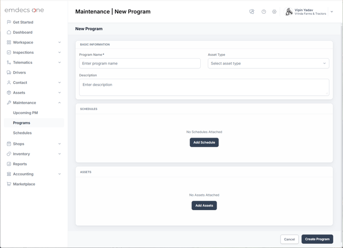The image size is (343, 248).
Task: Click the Cancel button
Action: point(289,239)
